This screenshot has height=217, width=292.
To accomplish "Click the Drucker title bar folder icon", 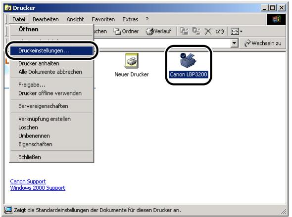I will (8, 8).
